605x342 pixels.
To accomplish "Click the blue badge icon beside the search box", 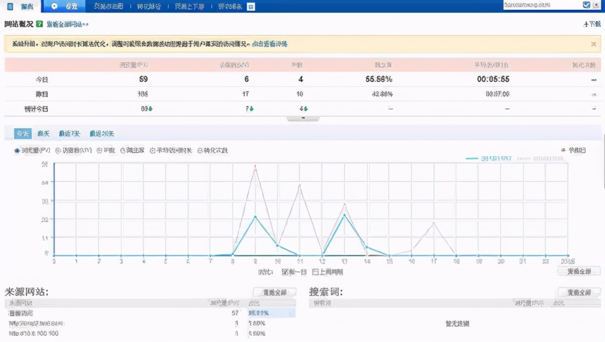I will point(586,5).
